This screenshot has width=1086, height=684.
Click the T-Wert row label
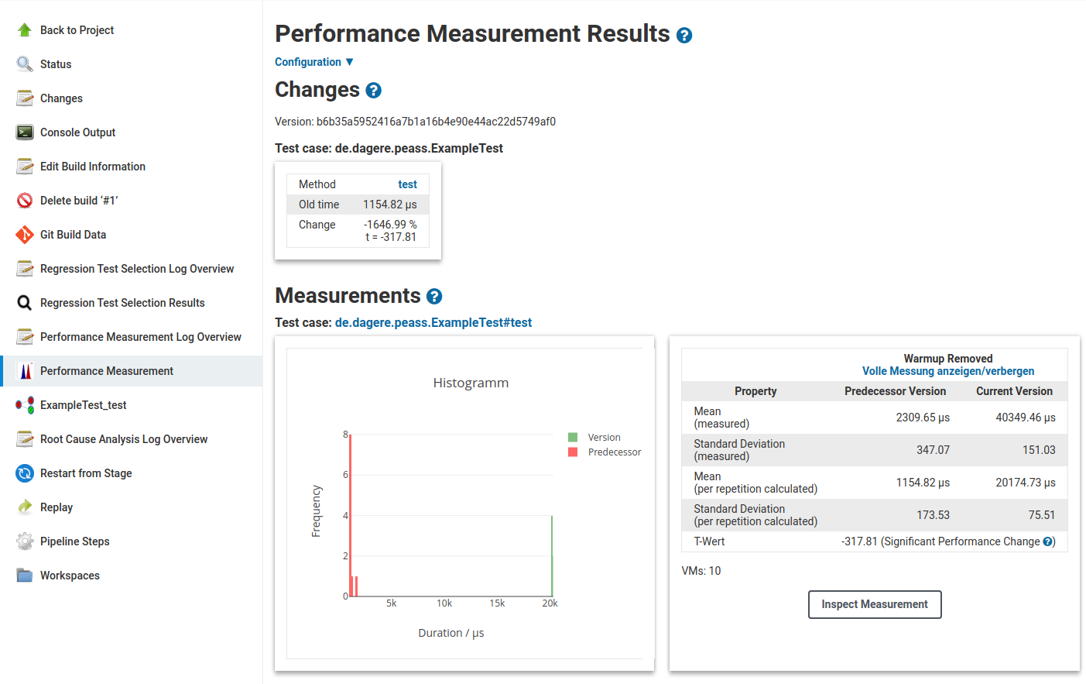pyautogui.click(x=709, y=541)
